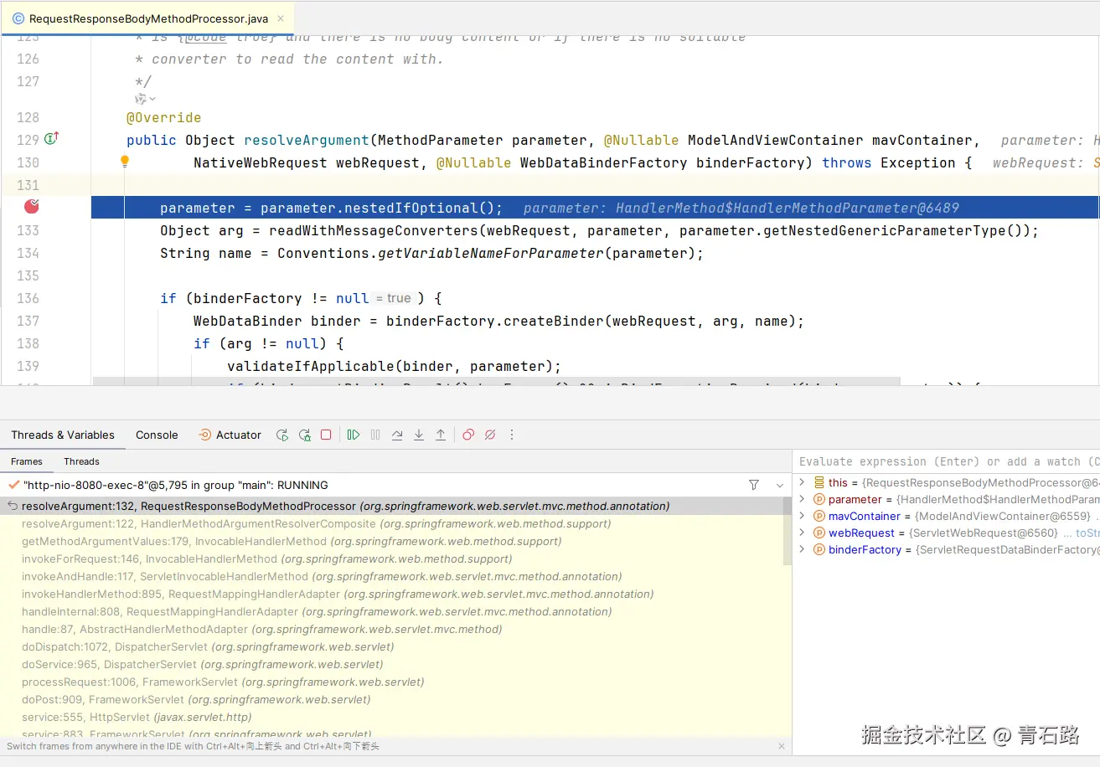Click the Step Out icon
1100x767 pixels.
441,435
